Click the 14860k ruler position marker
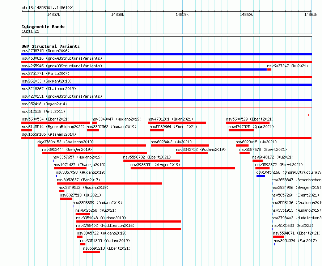This screenshot has height=266, width=322. [x=246, y=14]
